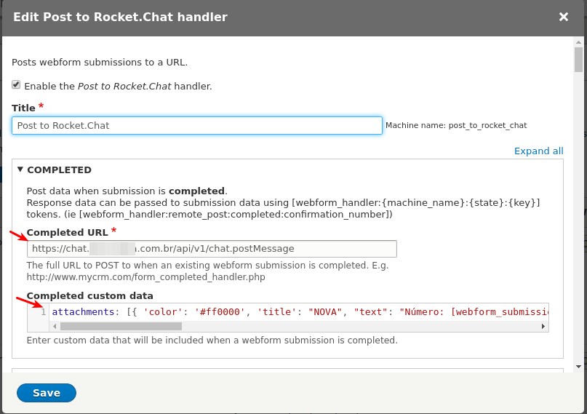Close the Edit Post to Rocket.Chat dialog
The image size is (587, 414).
[x=564, y=17]
